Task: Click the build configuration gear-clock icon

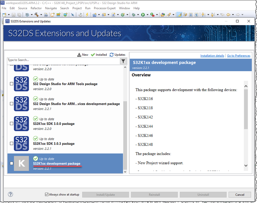Action: pyautogui.click(x=27, y=15)
